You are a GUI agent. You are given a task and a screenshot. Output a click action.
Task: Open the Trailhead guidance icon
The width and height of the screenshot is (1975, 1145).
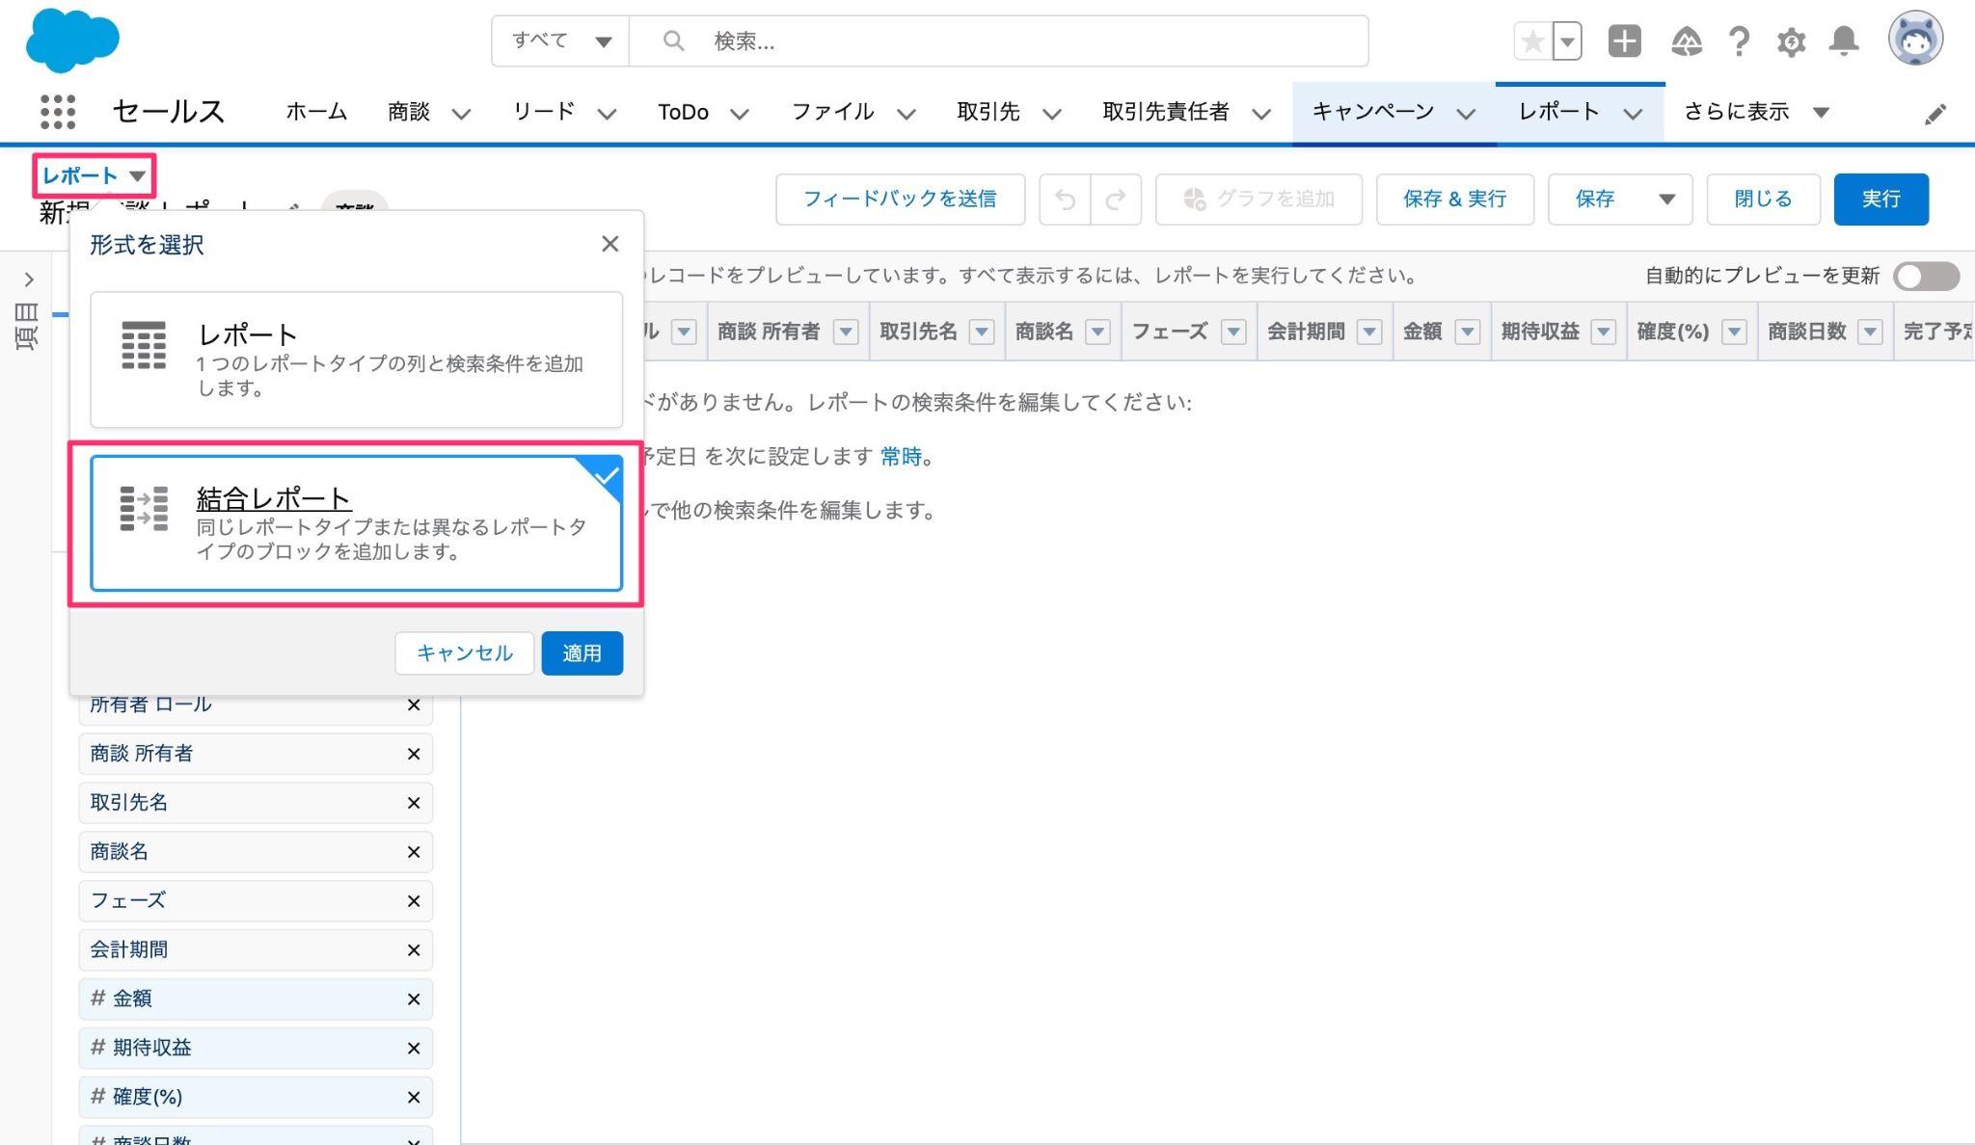pyautogui.click(x=1686, y=41)
